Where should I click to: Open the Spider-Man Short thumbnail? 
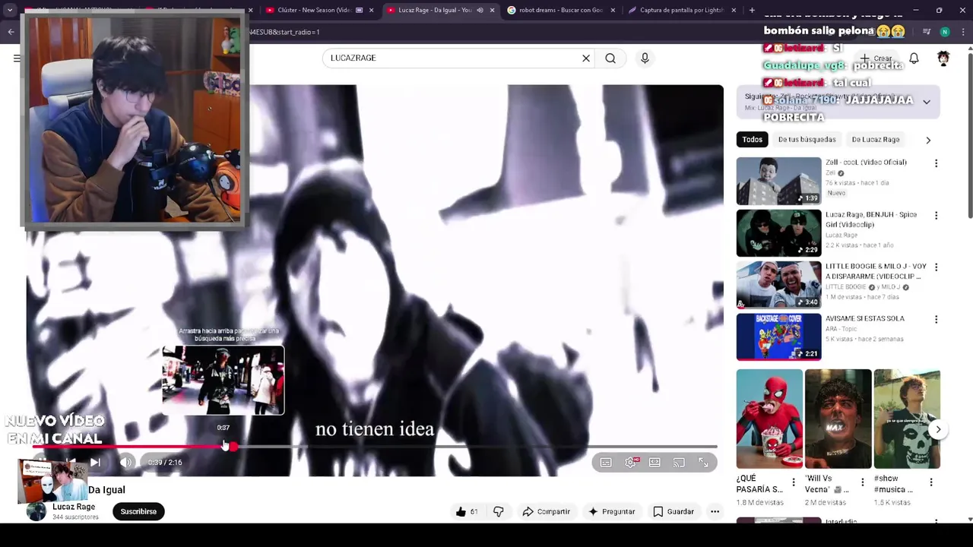click(x=769, y=419)
